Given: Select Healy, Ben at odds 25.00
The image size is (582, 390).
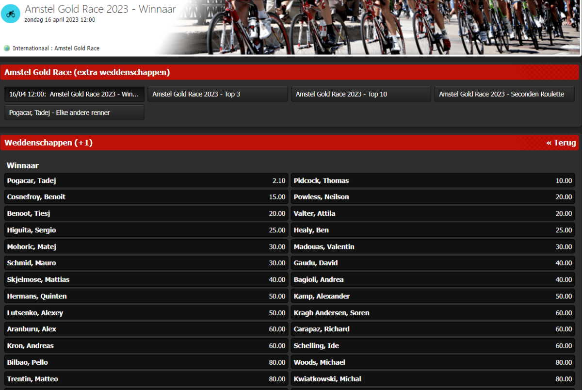Looking at the screenshot, I should 433,230.
